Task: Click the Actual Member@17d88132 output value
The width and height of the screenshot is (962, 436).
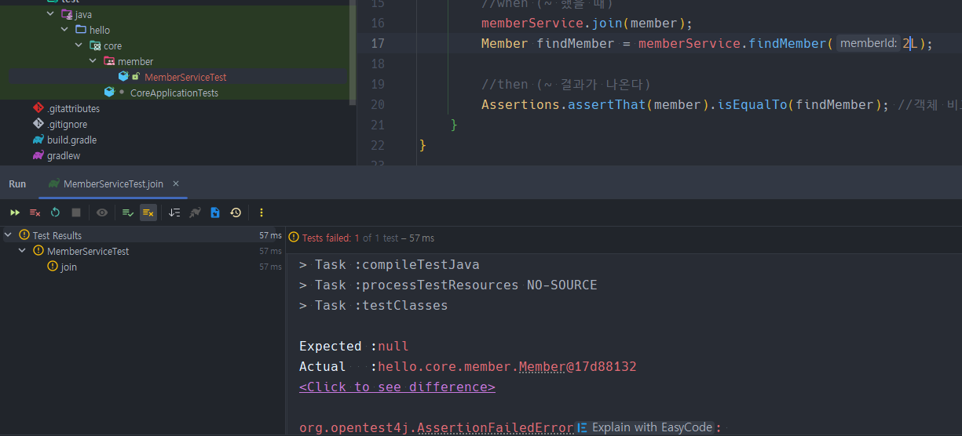Action: 507,366
